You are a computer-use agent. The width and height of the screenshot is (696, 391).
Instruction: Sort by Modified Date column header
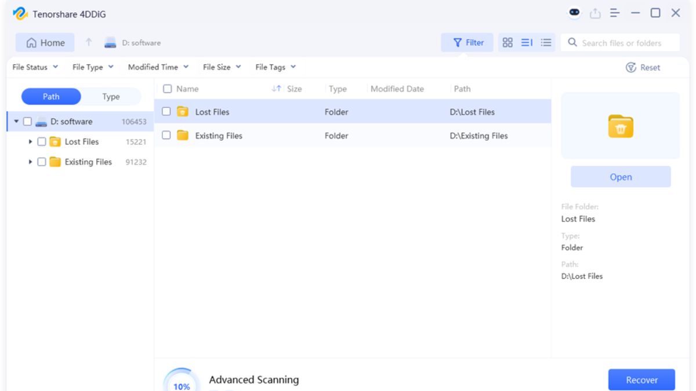pyautogui.click(x=397, y=89)
